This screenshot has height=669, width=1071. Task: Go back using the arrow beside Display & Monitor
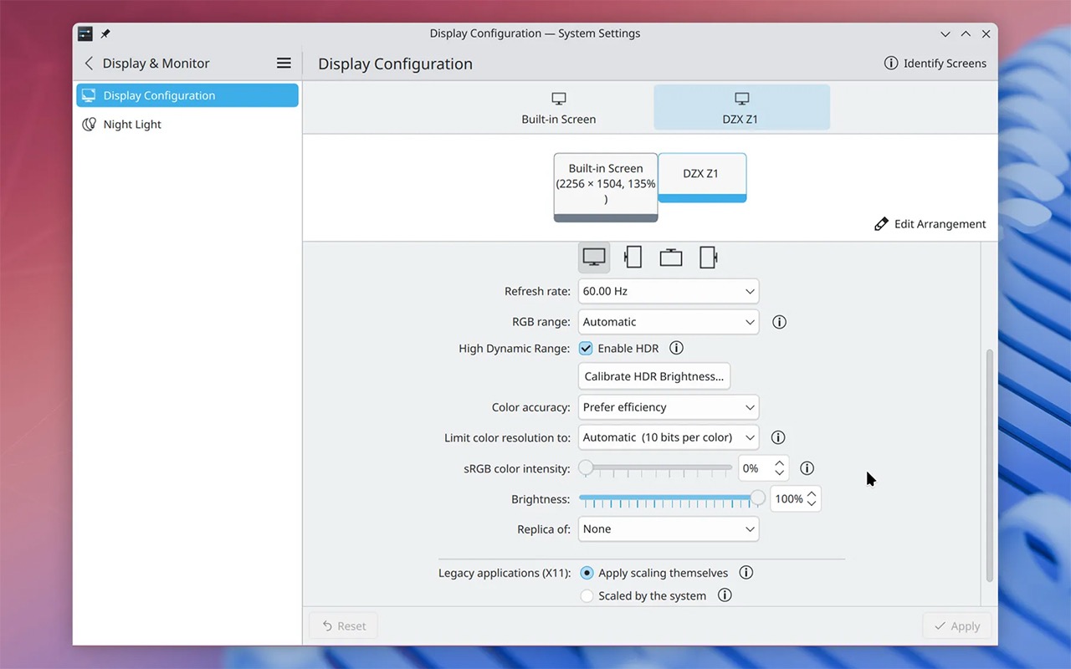tap(89, 64)
